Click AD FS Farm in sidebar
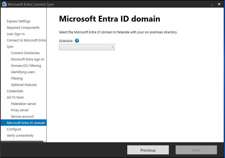This screenshot has width=225, height=158. pos(15,98)
